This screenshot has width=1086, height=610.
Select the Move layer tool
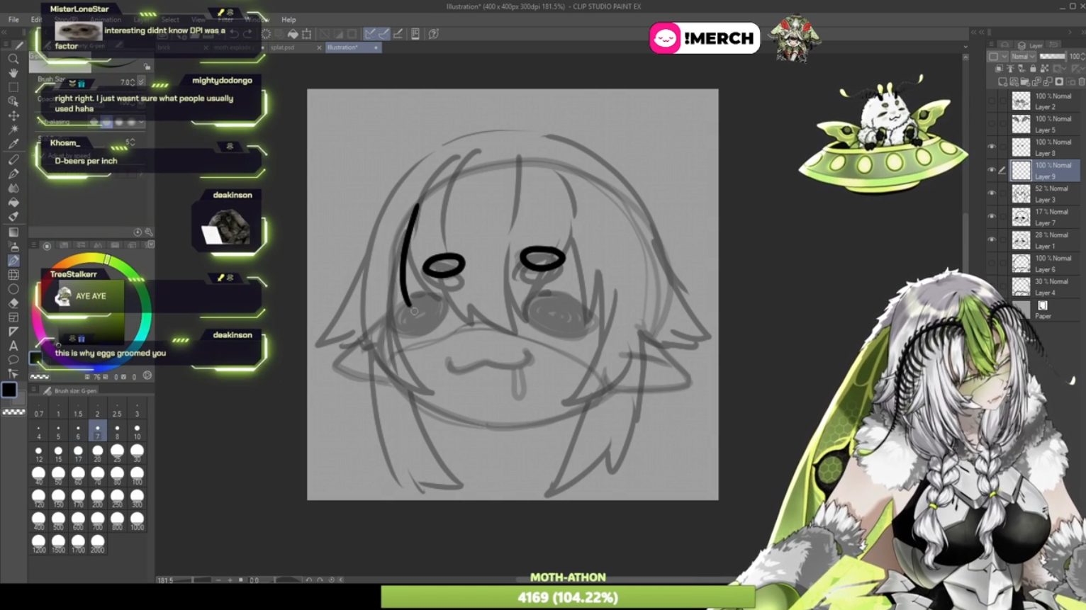click(13, 116)
